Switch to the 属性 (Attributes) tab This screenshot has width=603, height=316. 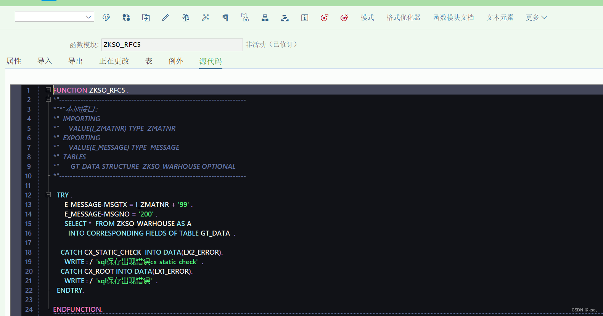pyautogui.click(x=14, y=61)
